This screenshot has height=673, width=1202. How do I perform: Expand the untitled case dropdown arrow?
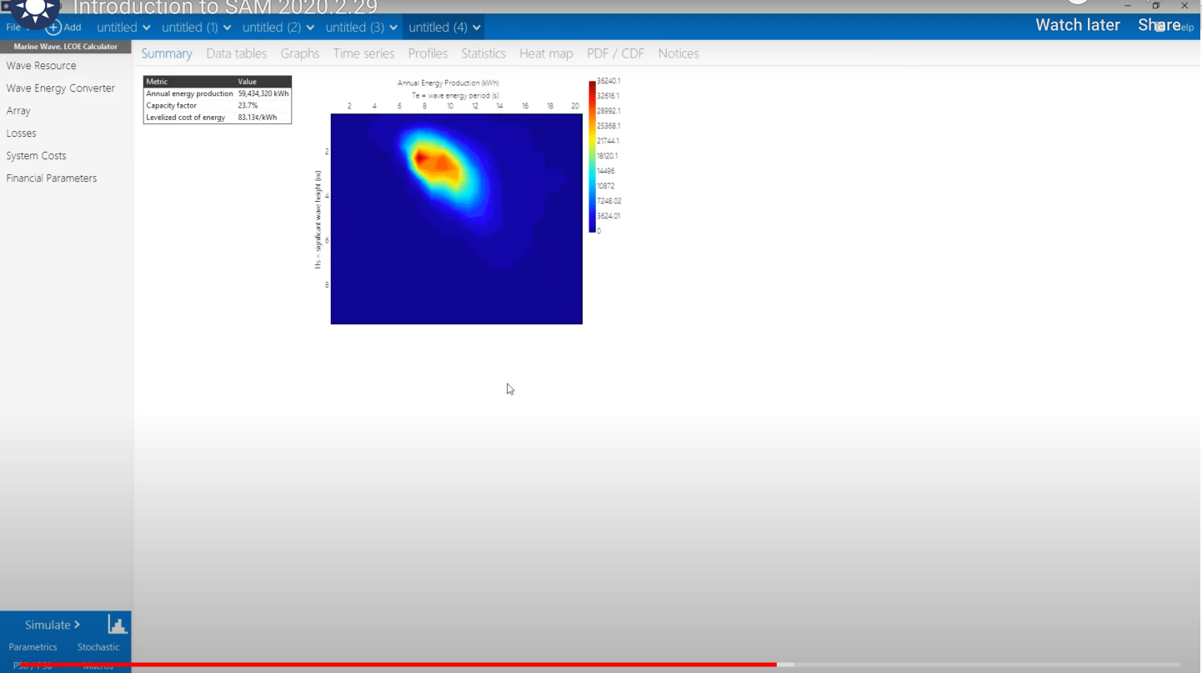[x=147, y=28]
